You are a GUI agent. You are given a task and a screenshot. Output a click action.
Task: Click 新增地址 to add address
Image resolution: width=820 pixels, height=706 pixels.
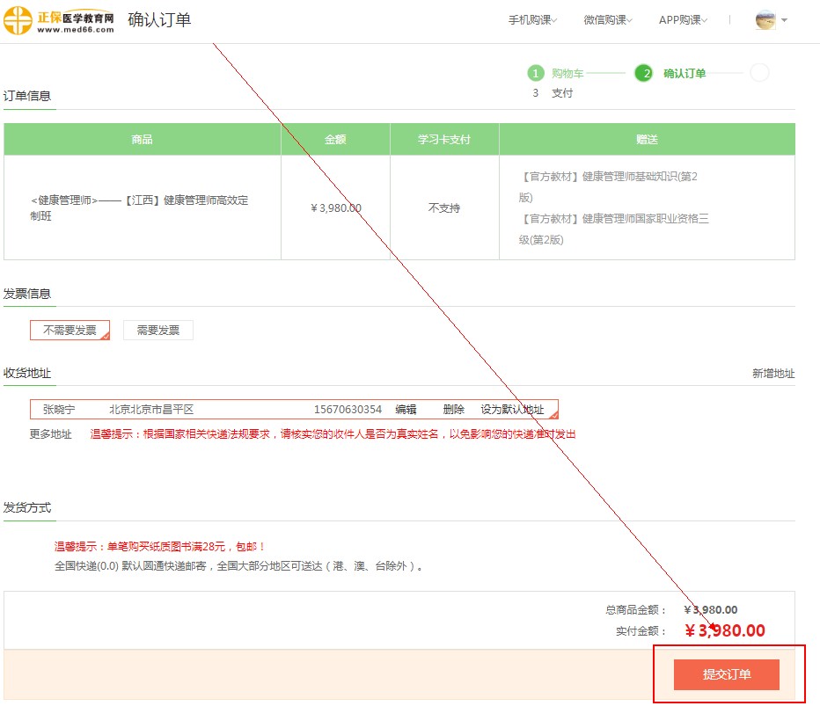tap(772, 374)
